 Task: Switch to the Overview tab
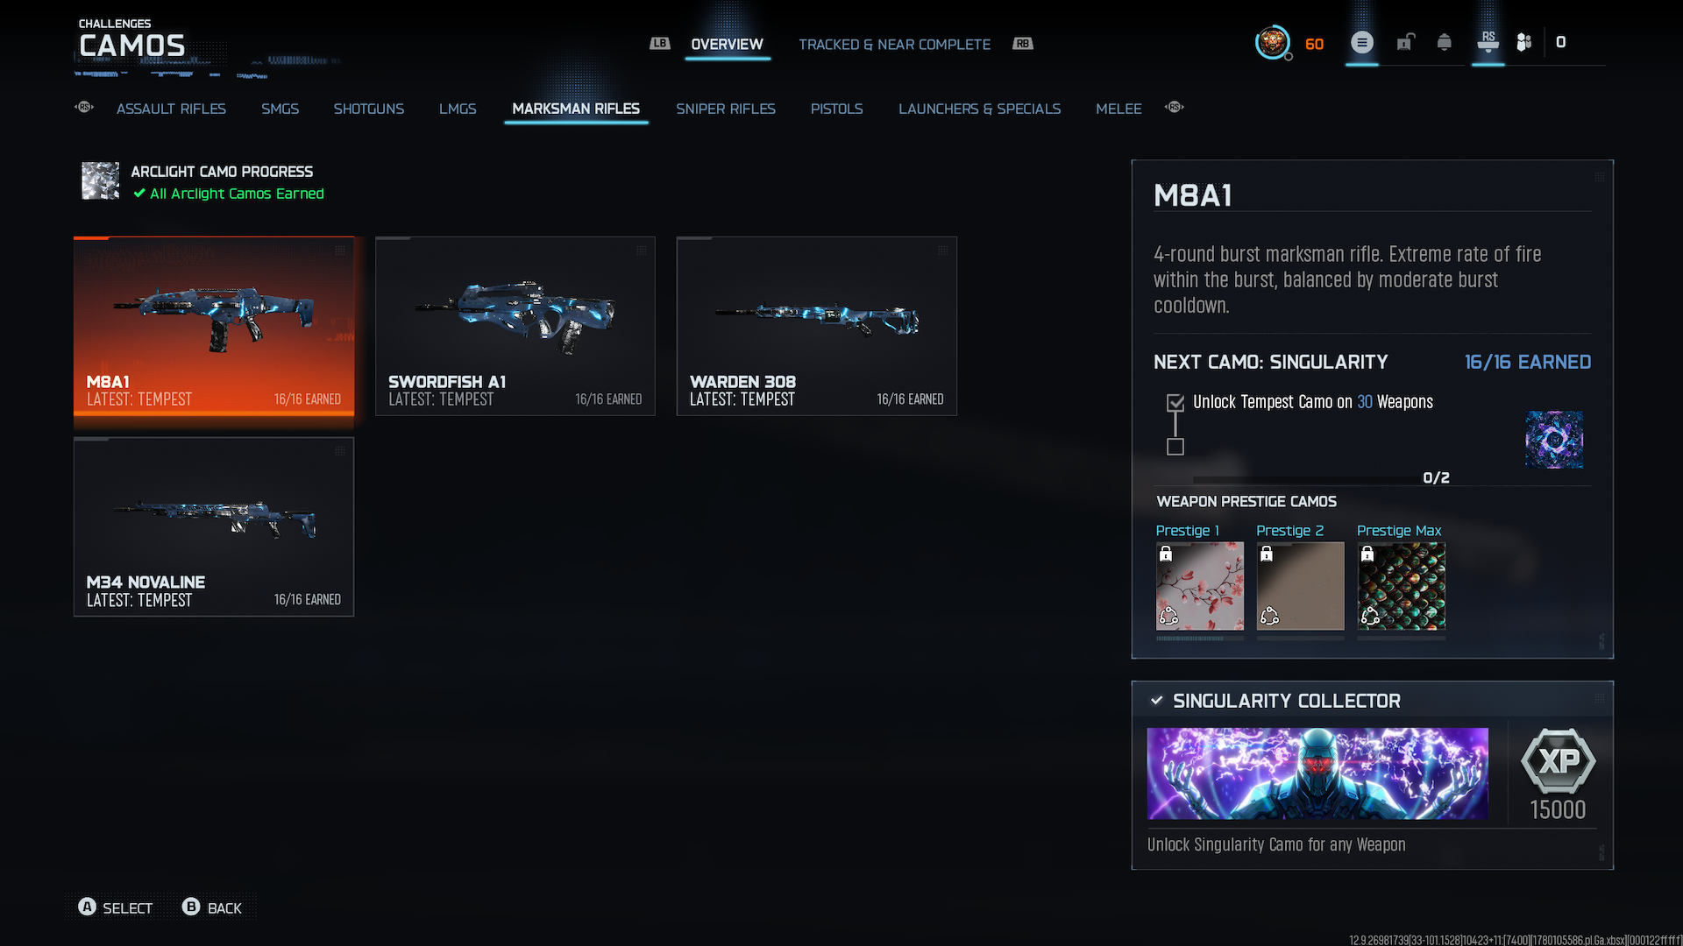coord(727,45)
